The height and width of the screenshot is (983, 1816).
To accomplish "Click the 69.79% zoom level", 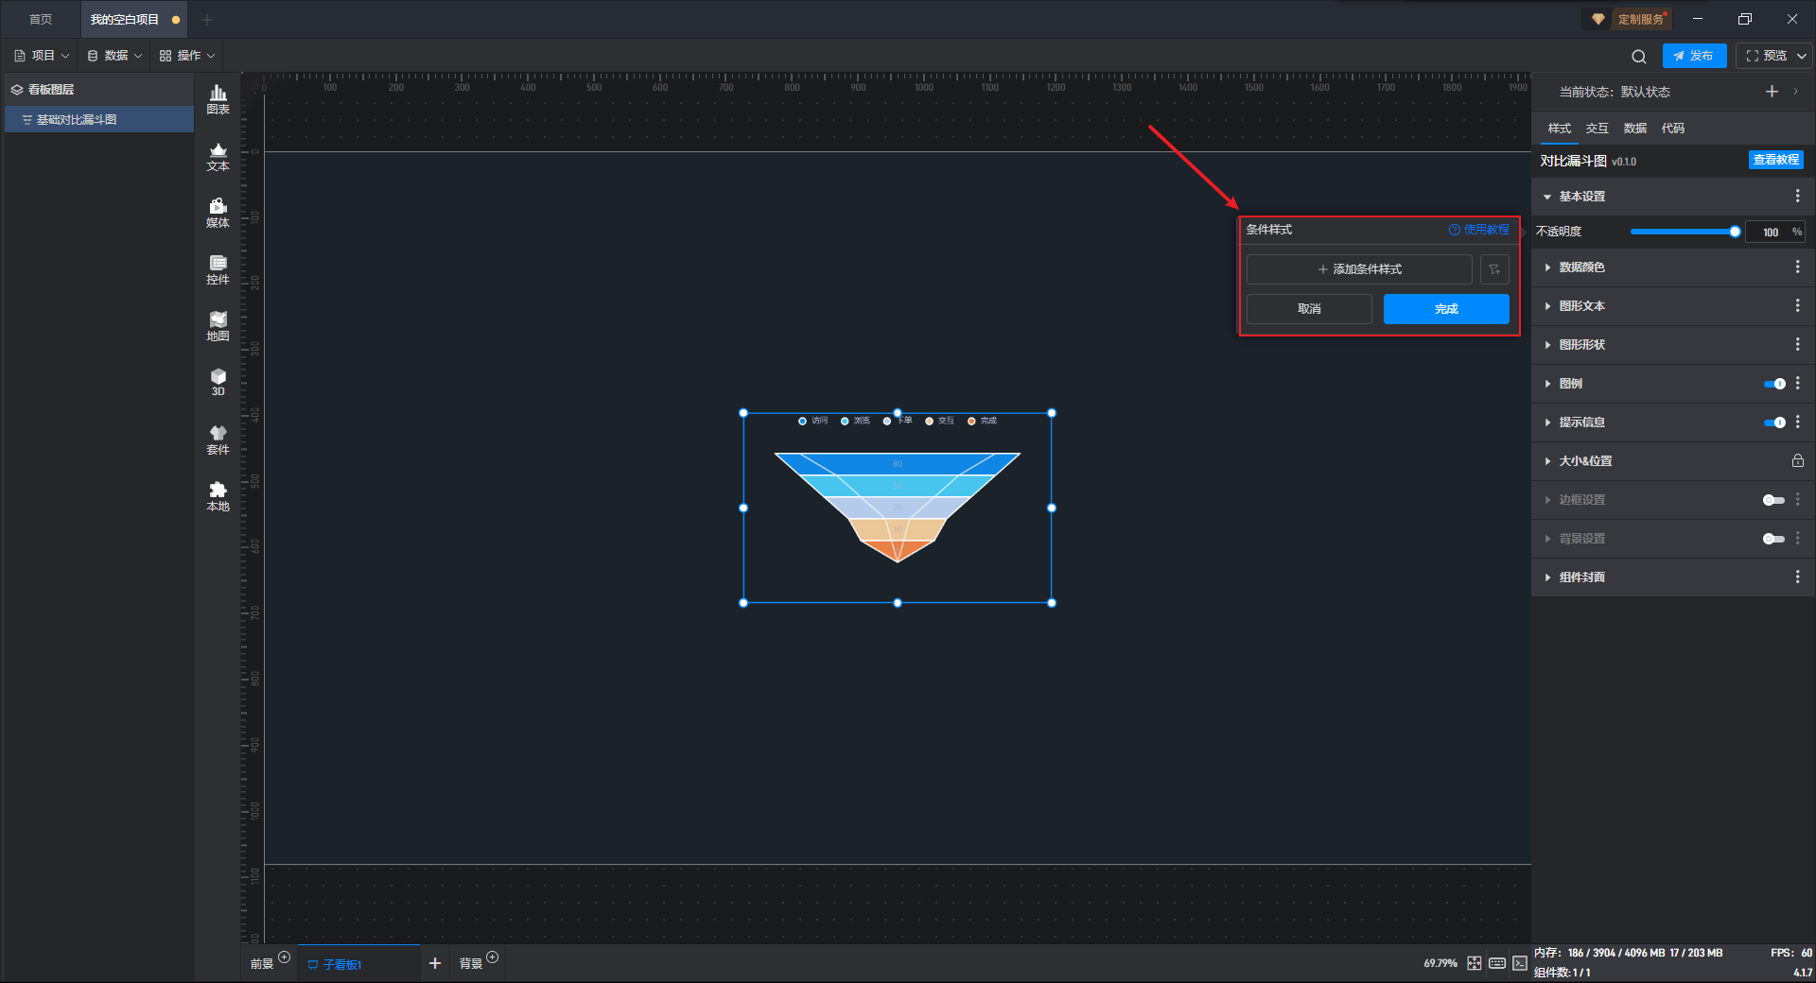I will coord(1440,963).
